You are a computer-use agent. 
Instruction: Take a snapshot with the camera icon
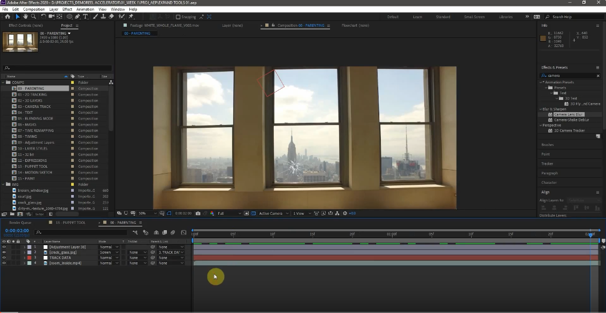(x=198, y=214)
